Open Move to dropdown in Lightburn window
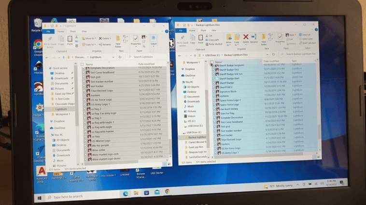Viewport: 366px width, 205px height. click(x=89, y=38)
